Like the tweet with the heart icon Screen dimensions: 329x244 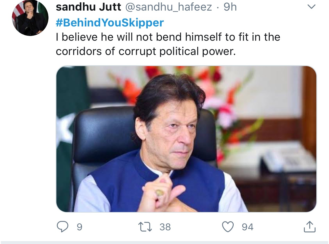228,227
